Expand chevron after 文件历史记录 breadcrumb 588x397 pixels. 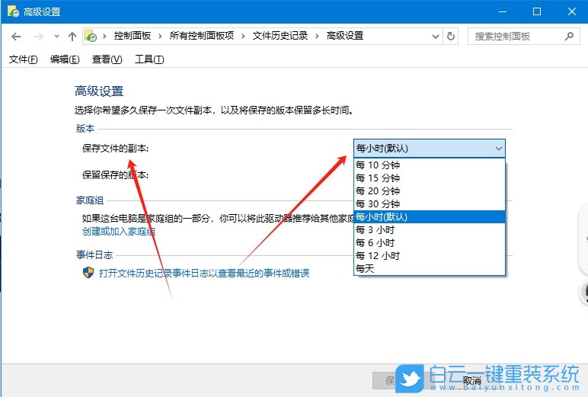click(x=318, y=37)
